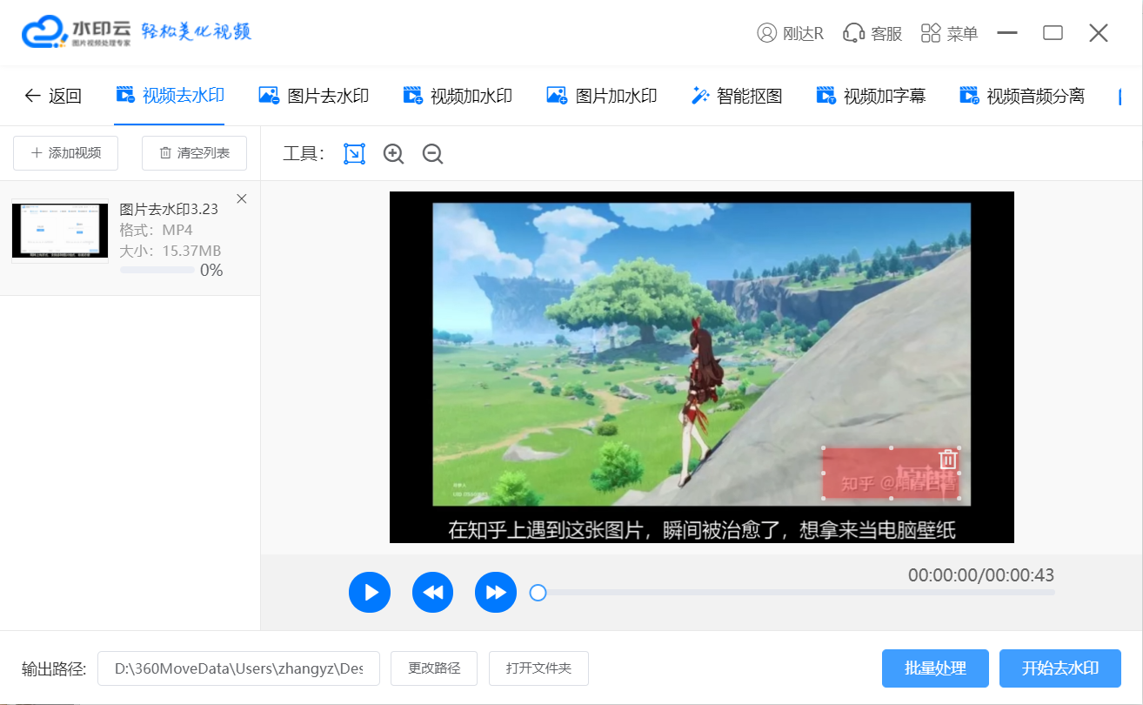Click the output path input field
Image resolution: width=1143 pixels, height=705 pixels.
pyautogui.click(x=238, y=668)
